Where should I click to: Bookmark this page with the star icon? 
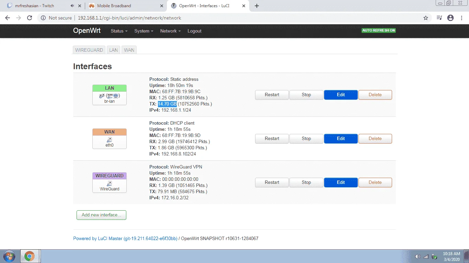pyautogui.click(x=426, y=18)
